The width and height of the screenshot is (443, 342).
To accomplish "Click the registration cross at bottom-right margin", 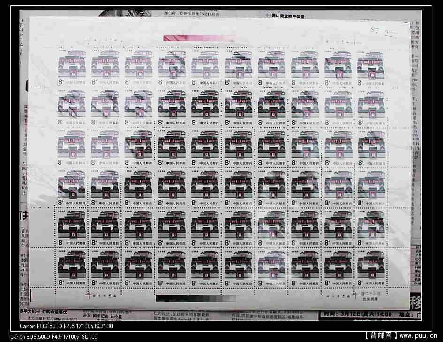I will [x=355, y=296].
